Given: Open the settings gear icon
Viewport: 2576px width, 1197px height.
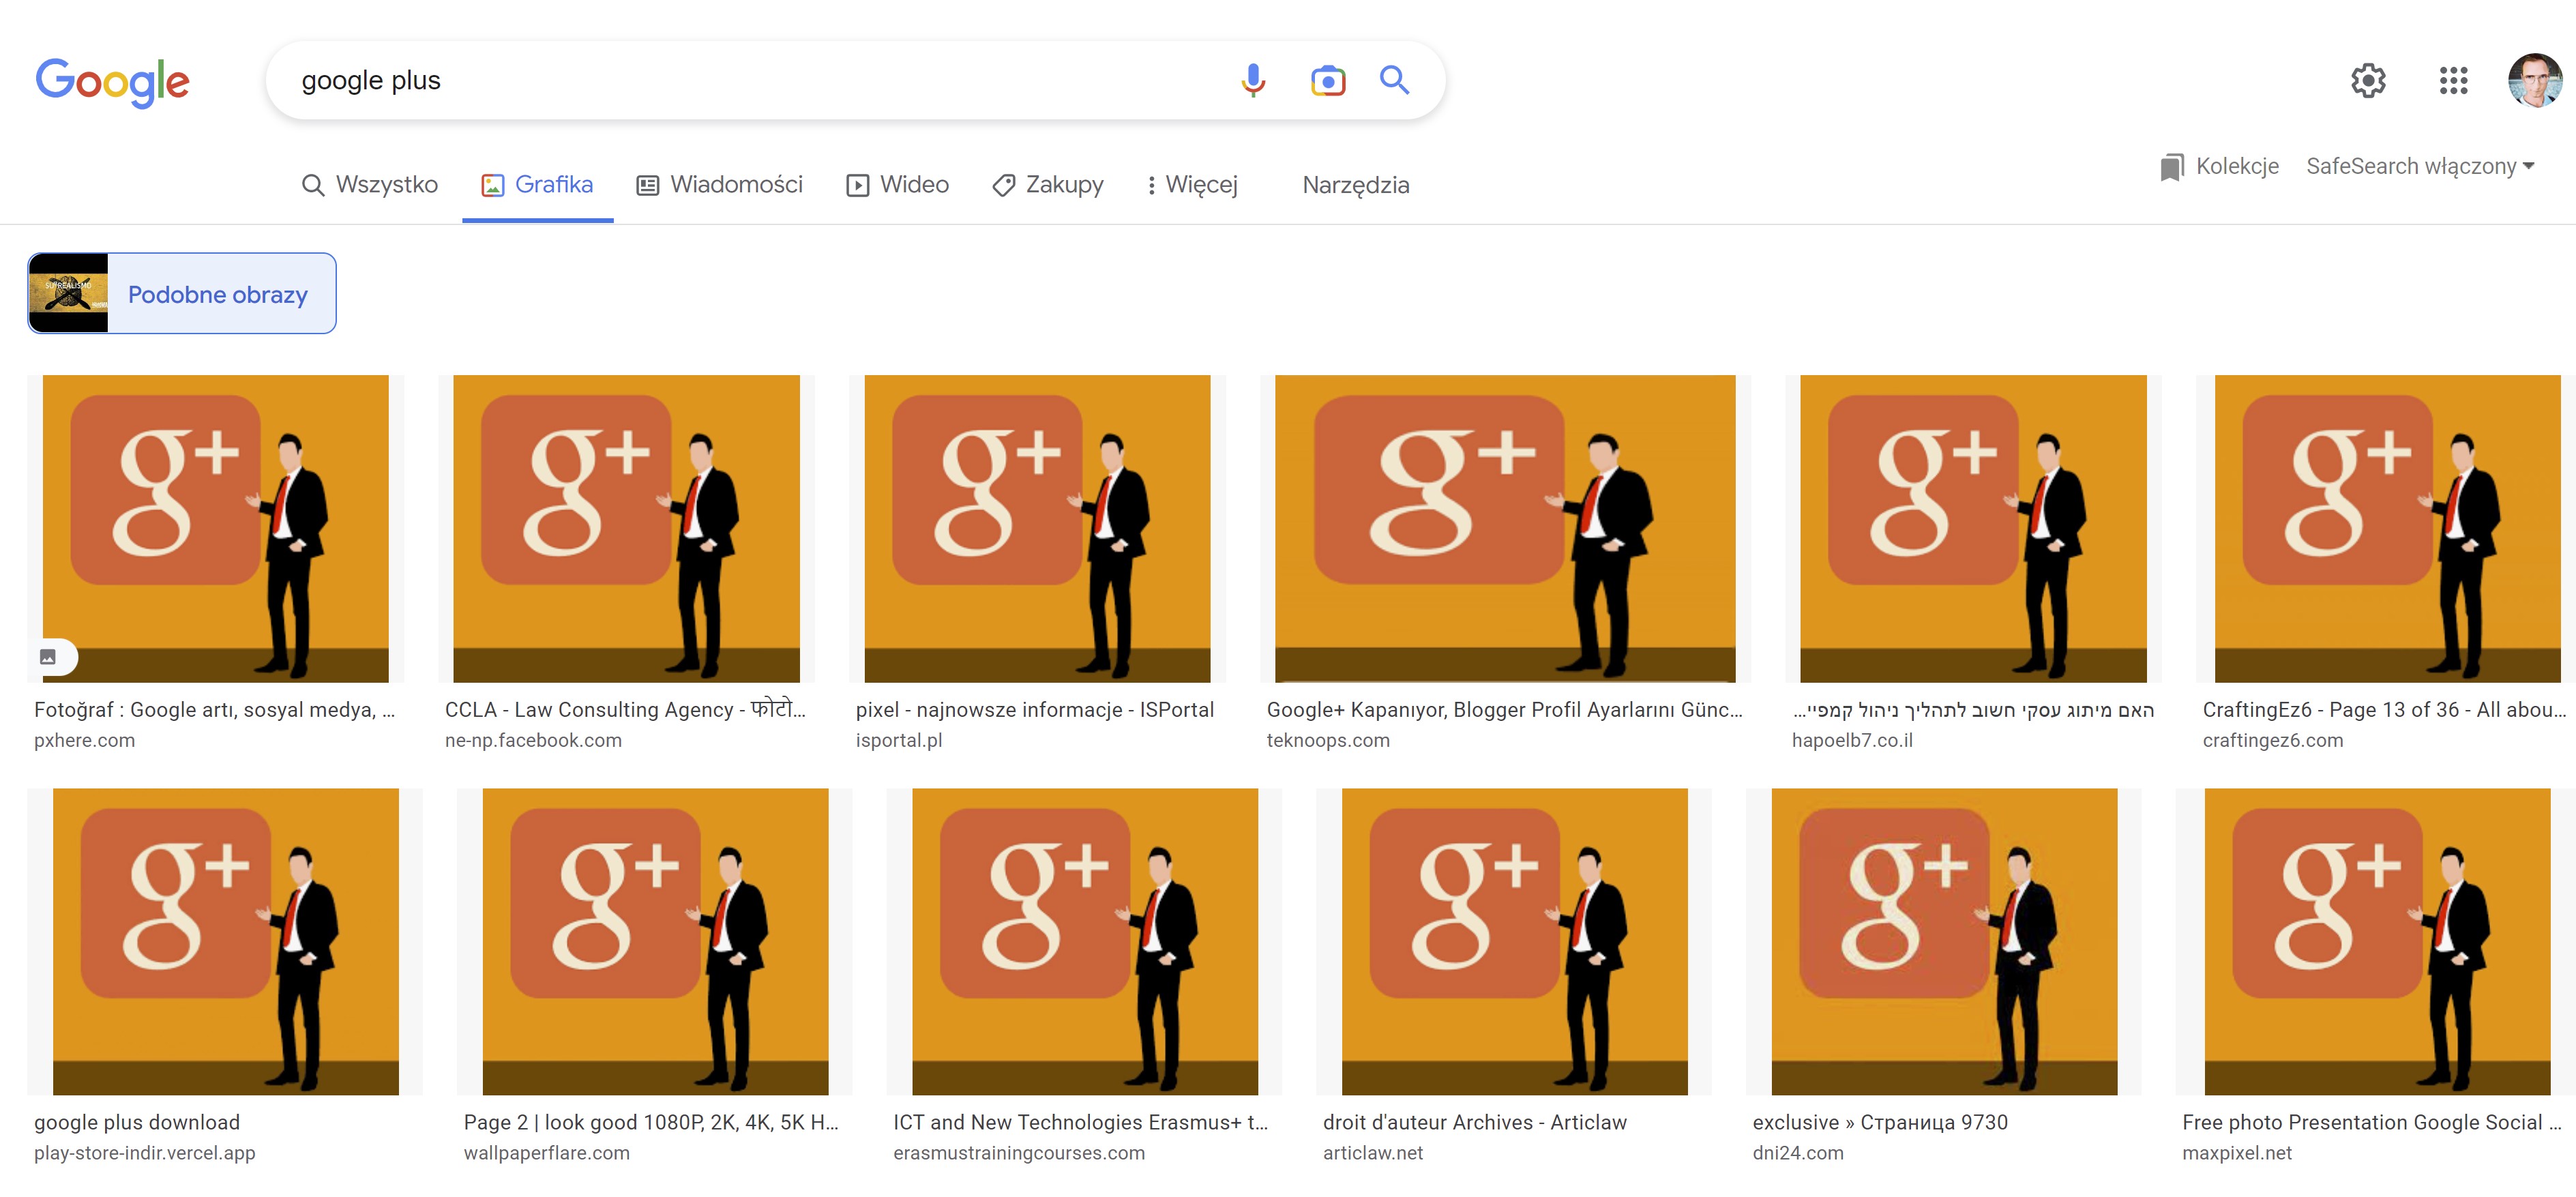Looking at the screenshot, I should [x=2367, y=80].
